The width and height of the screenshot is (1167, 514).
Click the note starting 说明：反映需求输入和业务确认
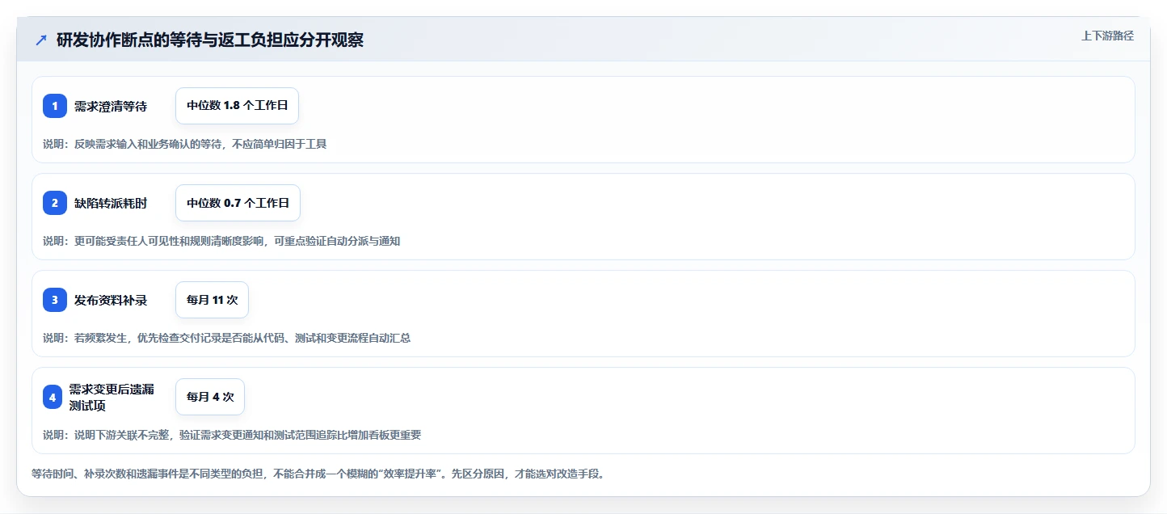(x=184, y=144)
